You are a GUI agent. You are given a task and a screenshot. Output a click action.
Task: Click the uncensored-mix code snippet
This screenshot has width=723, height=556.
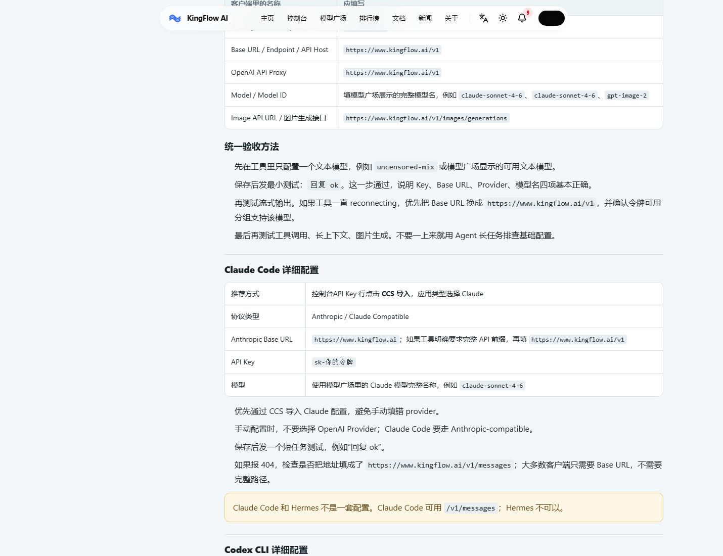(405, 167)
